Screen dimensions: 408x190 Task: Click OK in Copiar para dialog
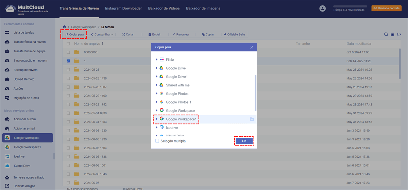pyautogui.click(x=244, y=141)
